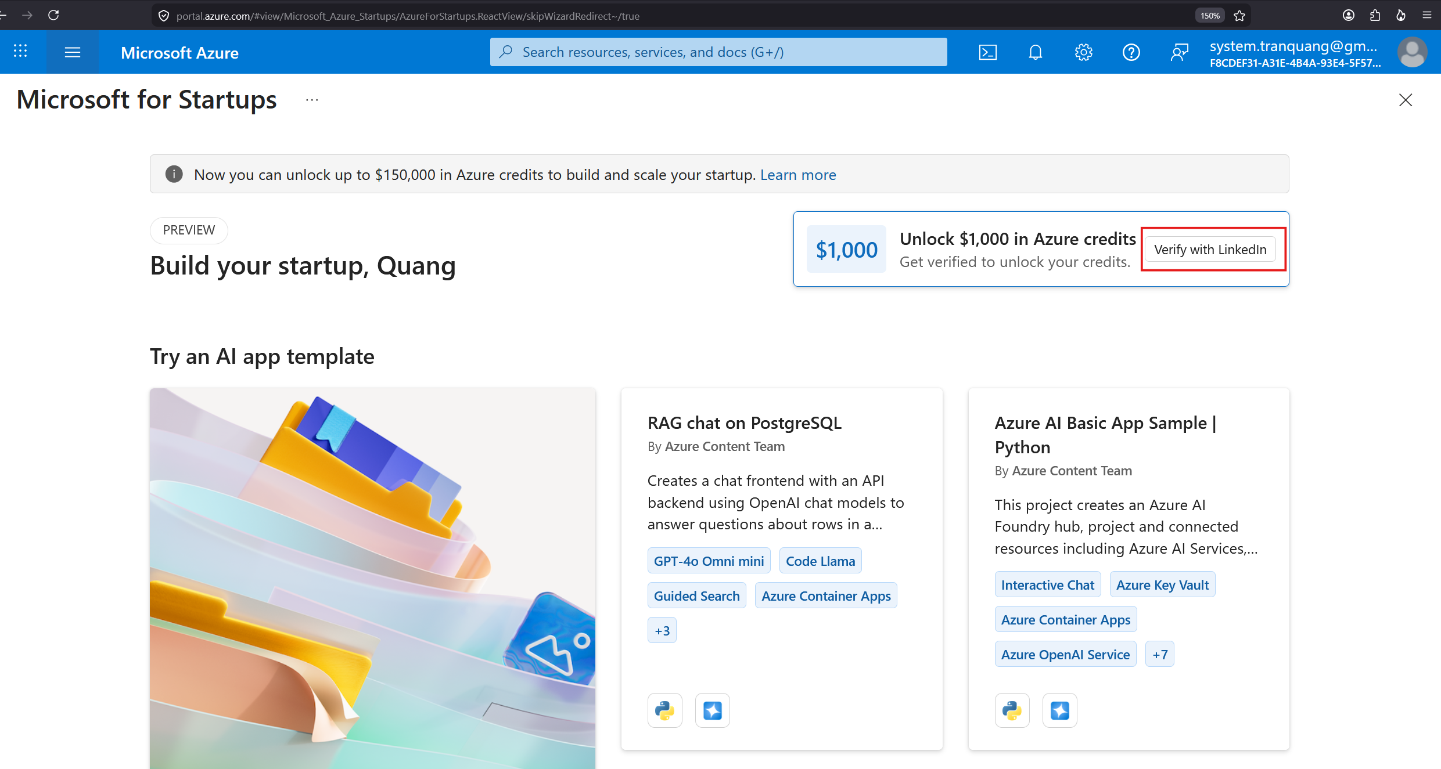Click the system.tranquang account name
The height and width of the screenshot is (769, 1441).
click(1294, 46)
